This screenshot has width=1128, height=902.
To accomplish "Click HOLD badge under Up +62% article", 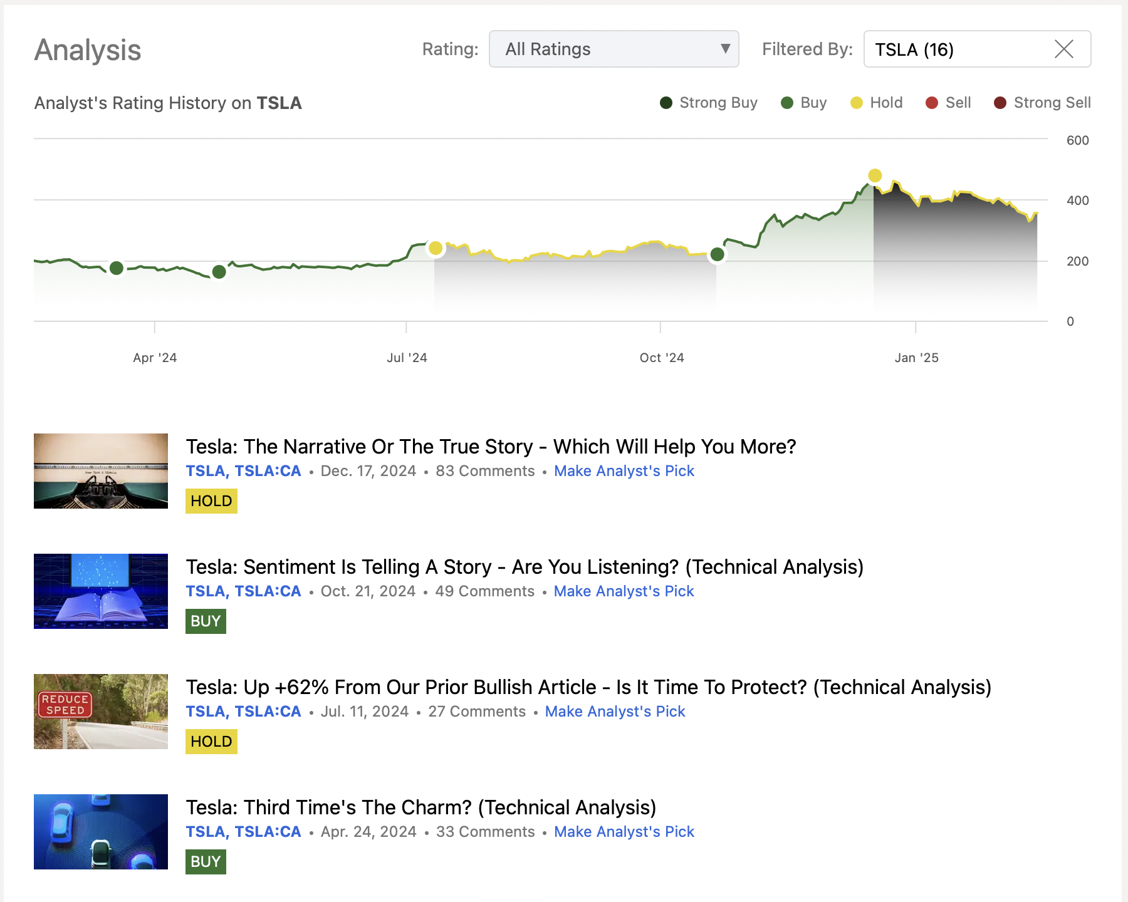I will click(211, 742).
